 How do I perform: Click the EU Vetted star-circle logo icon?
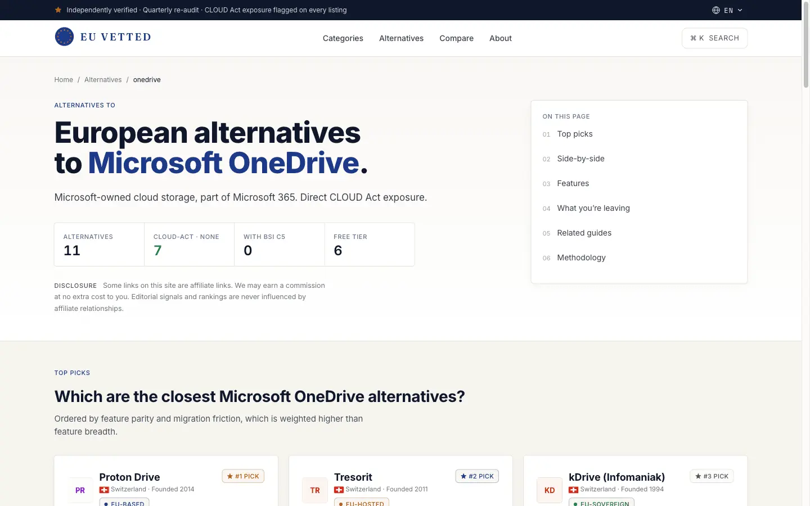tap(64, 37)
